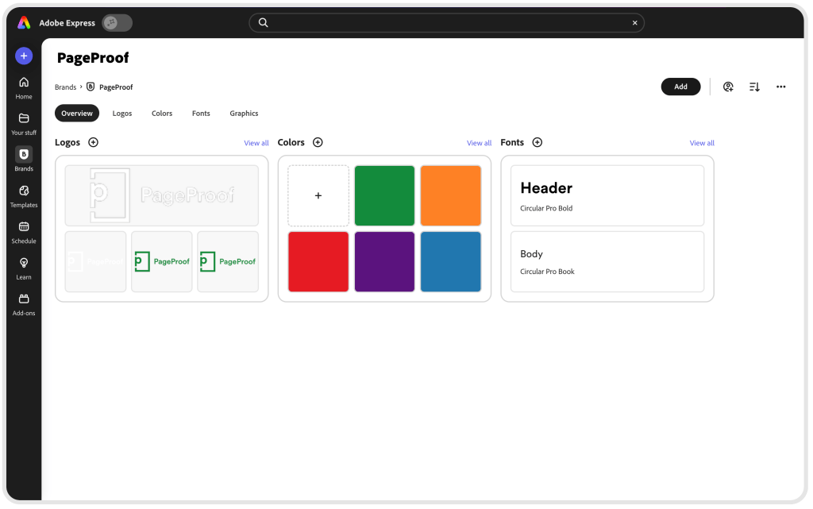Switch to the Logos tab
813x509 pixels.
coord(122,114)
